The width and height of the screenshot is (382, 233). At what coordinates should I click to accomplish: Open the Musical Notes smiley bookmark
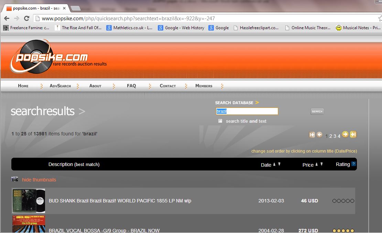tap(358, 28)
